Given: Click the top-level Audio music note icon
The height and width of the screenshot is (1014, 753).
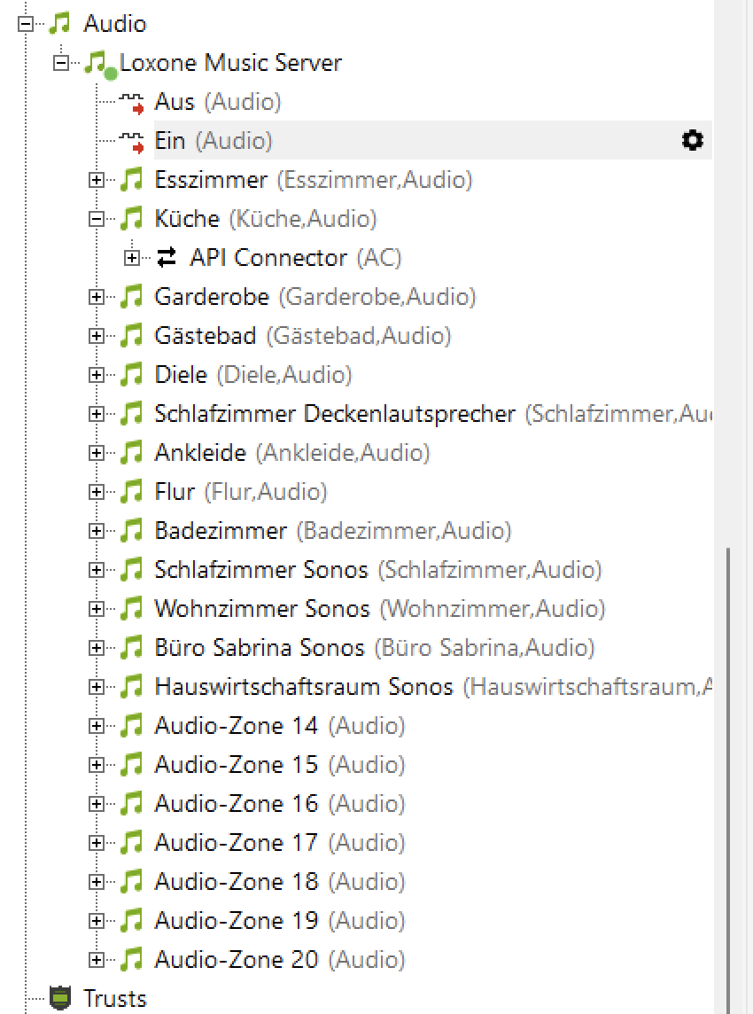Looking at the screenshot, I should point(60,24).
